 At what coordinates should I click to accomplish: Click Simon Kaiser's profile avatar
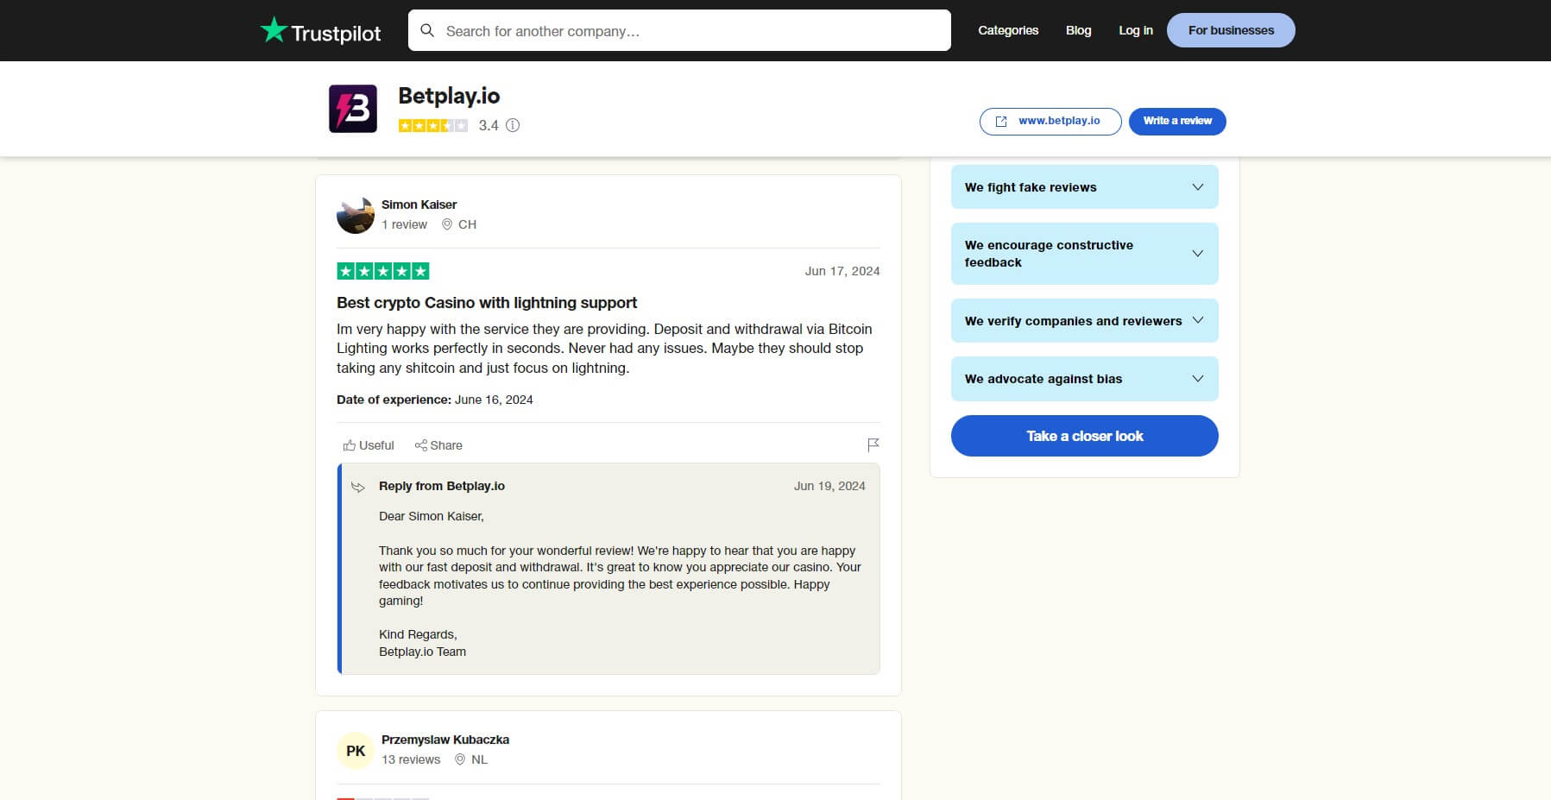355,215
